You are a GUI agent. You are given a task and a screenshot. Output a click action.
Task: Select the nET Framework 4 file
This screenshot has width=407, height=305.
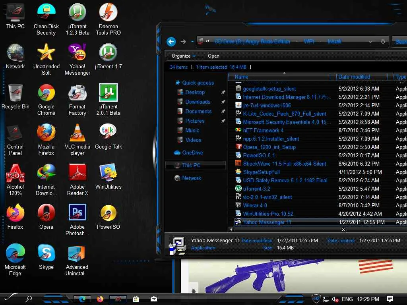point(263,130)
